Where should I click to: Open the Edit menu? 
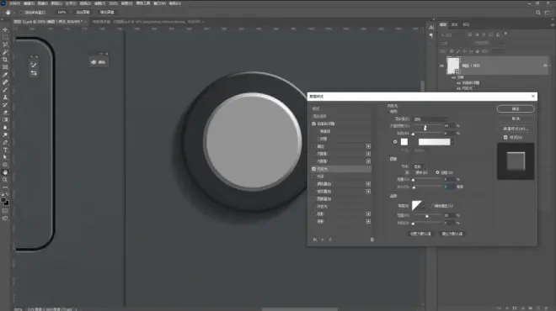point(29,3)
